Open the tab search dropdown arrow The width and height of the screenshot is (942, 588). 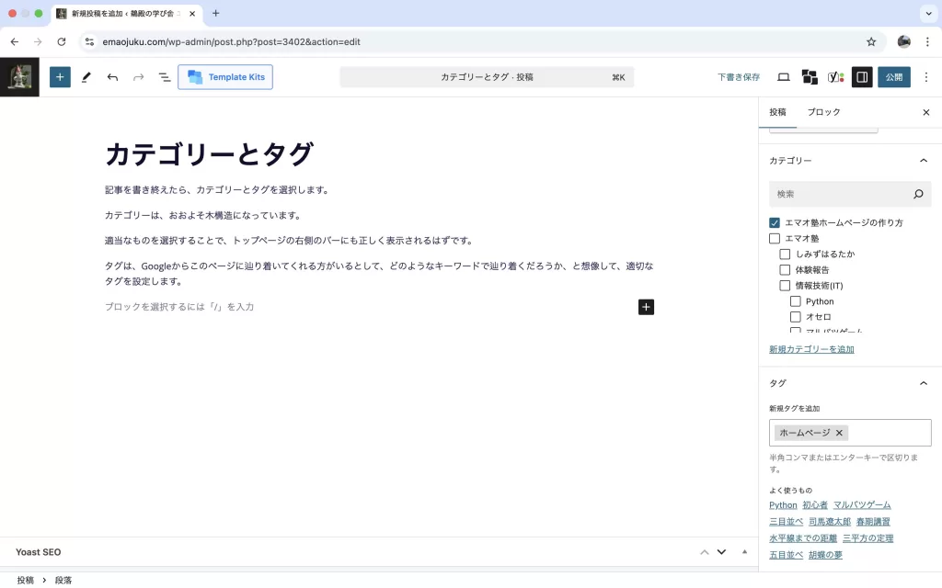coord(929,13)
